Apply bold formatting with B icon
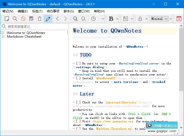 pos(111,19)
